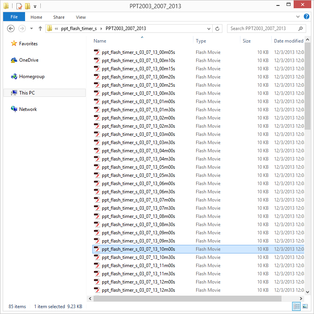Open the File menu
314x314 pixels.
click(14, 17)
